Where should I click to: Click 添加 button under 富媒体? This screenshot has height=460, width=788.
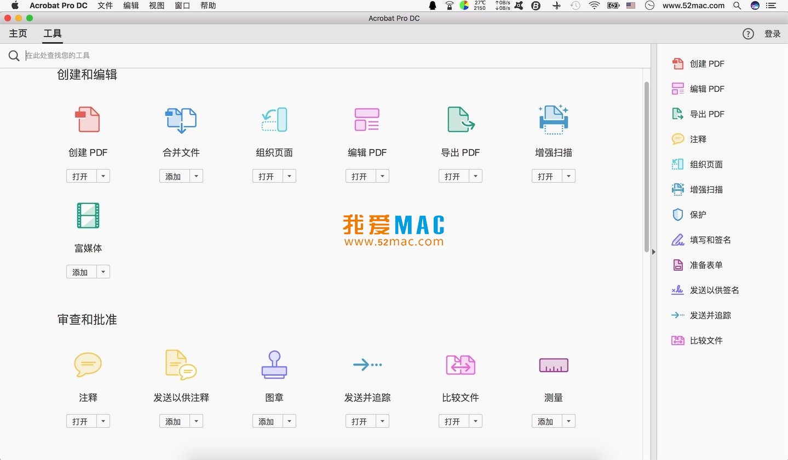click(x=82, y=272)
